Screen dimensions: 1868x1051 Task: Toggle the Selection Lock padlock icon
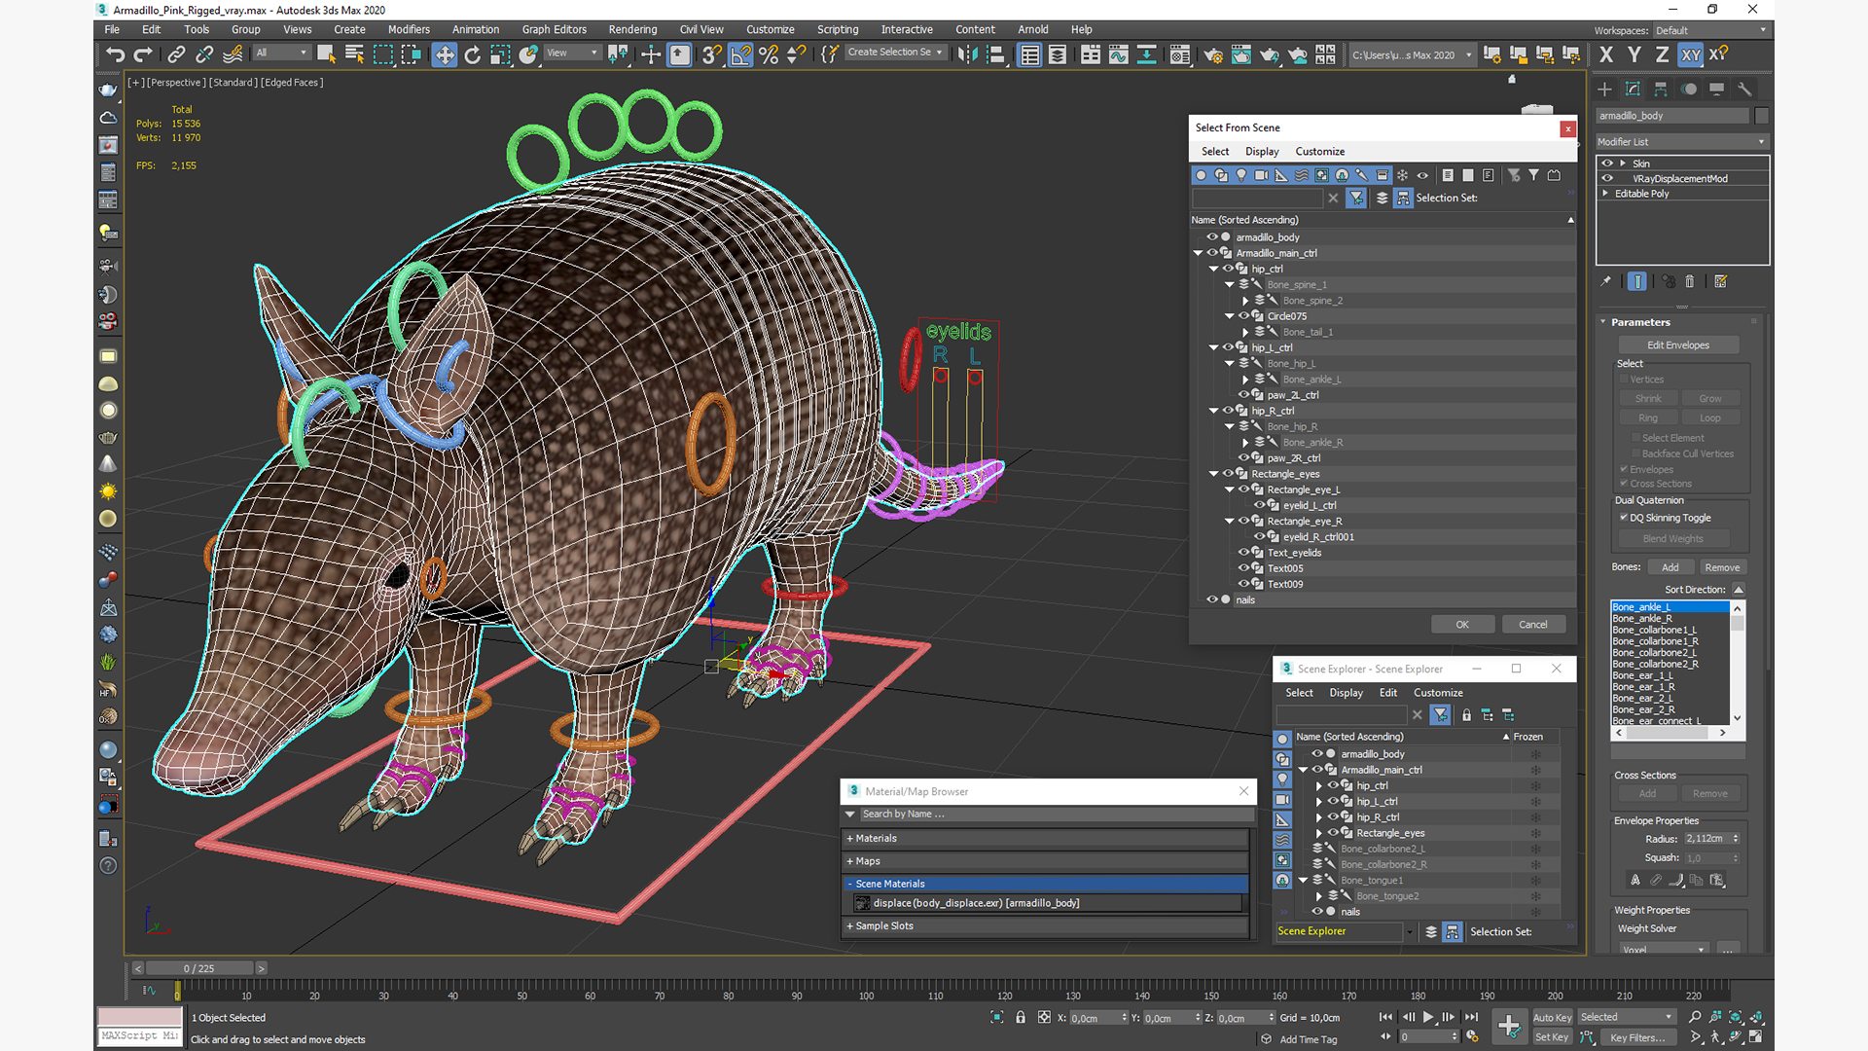pyautogui.click(x=1021, y=1017)
